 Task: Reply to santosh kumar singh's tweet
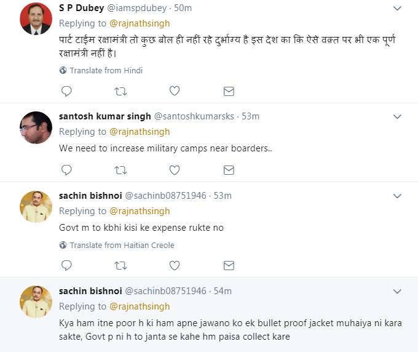[x=66, y=170]
